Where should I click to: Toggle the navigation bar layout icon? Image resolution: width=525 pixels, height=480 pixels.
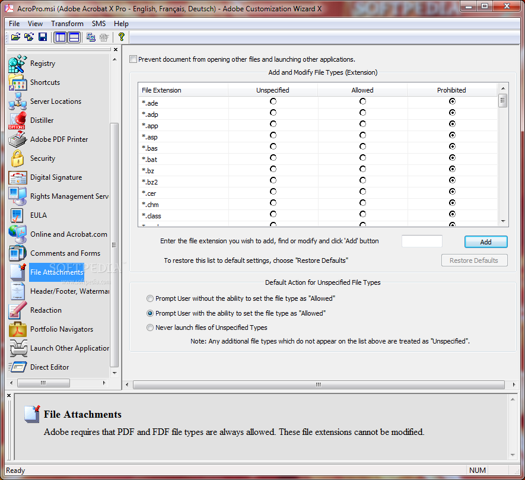coord(61,37)
